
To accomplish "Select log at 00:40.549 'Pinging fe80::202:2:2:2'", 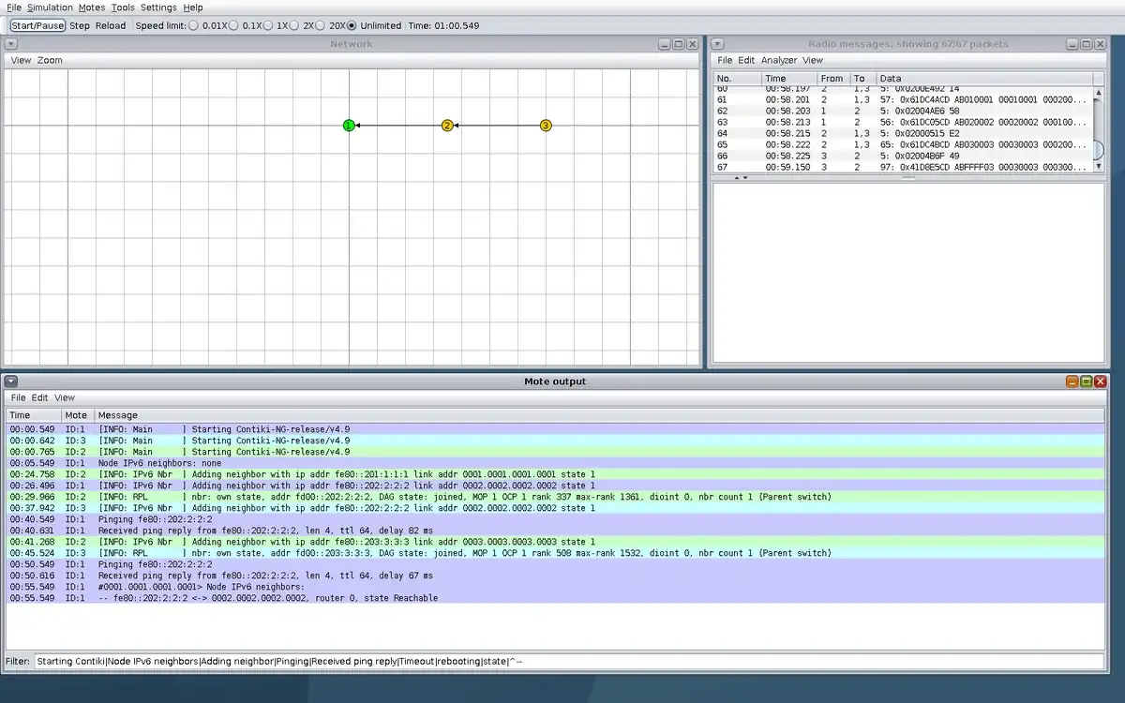I will tap(556, 519).
